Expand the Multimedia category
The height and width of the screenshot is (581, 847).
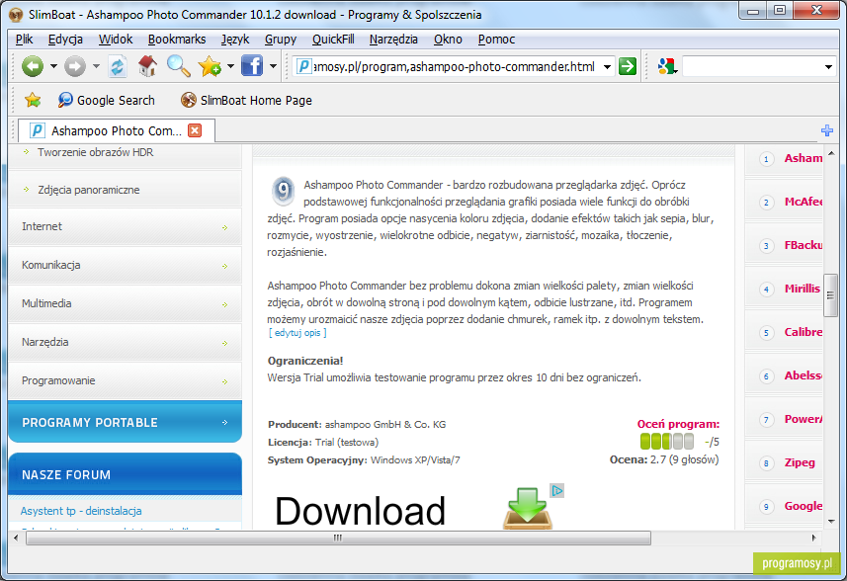(x=125, y=303)
